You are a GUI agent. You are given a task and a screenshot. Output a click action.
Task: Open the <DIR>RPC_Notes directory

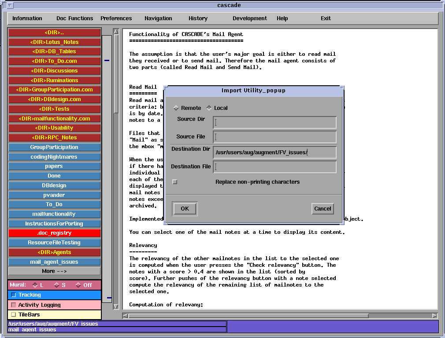coord(54,138)
